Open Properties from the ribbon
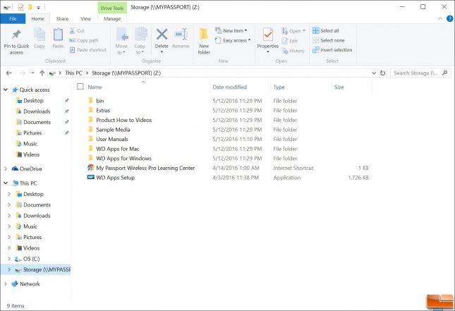This screenshot has height=311, width=455. pyautogui.click(x=268, y=41)
